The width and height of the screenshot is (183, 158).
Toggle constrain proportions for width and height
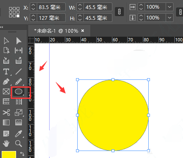(x=119, y=12)
